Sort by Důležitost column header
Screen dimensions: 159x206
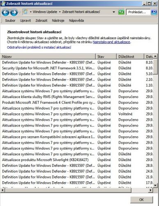click(x=130, y=56)
